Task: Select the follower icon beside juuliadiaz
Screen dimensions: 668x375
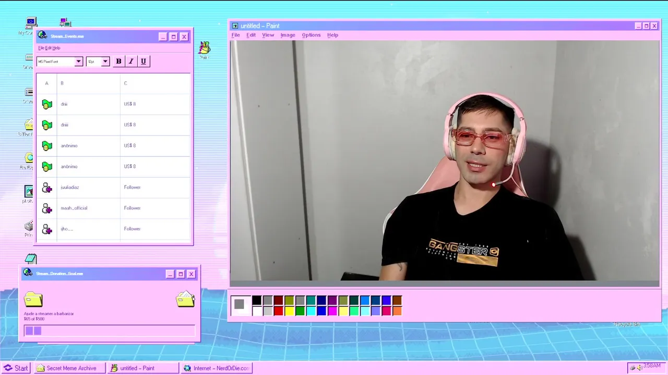Action: (47, 187)
